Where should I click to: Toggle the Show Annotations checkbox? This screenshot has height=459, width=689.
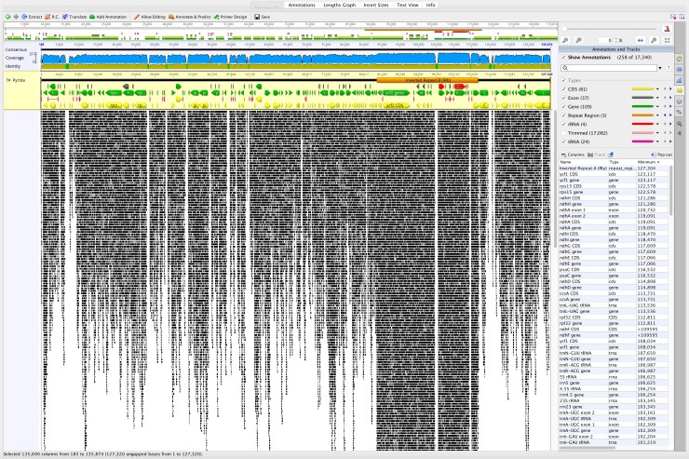coord(563,57)
